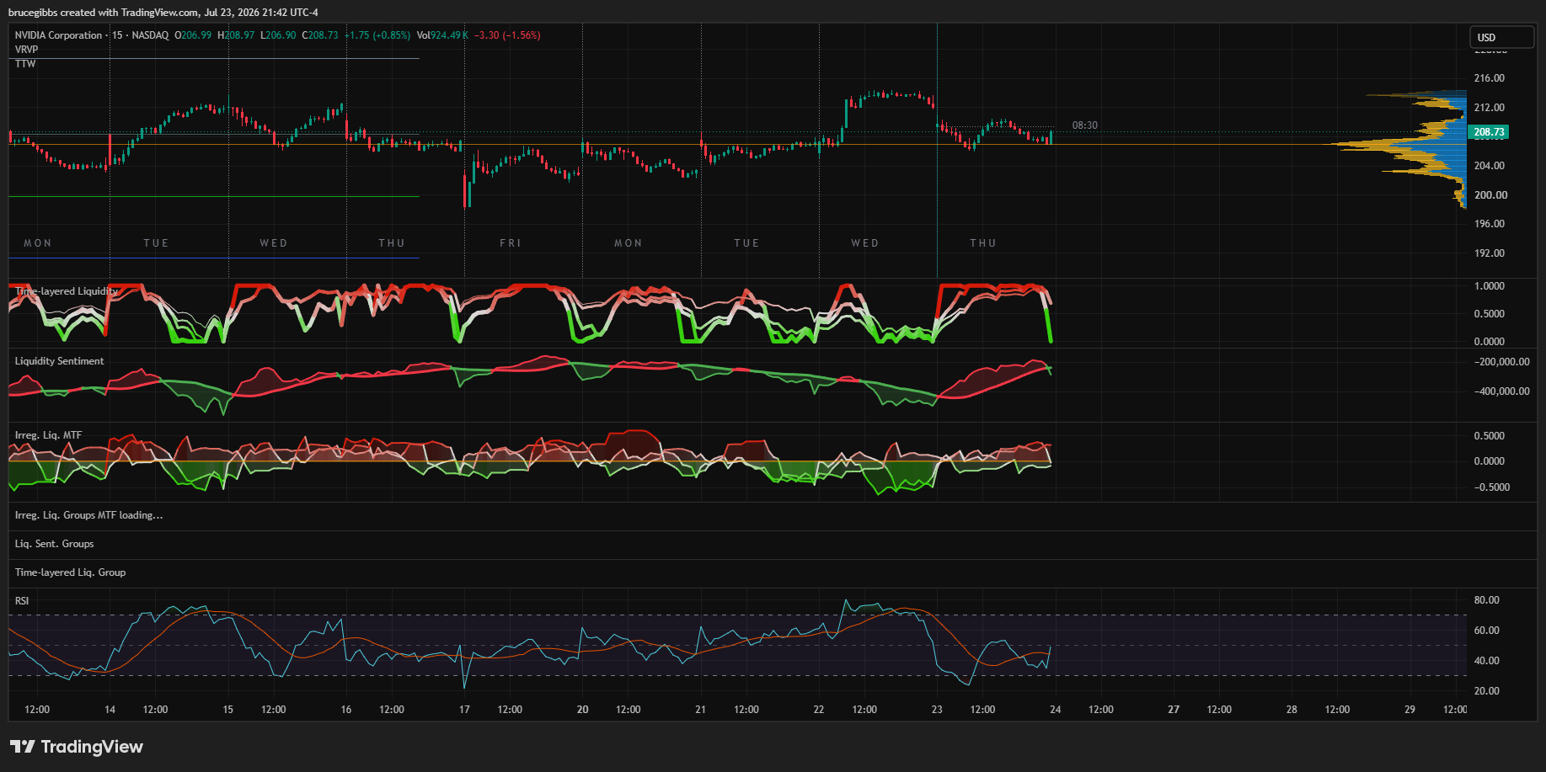Select the Liq. Sent. Groups pane label
The image size is (1546, 772).
(54, 544)
